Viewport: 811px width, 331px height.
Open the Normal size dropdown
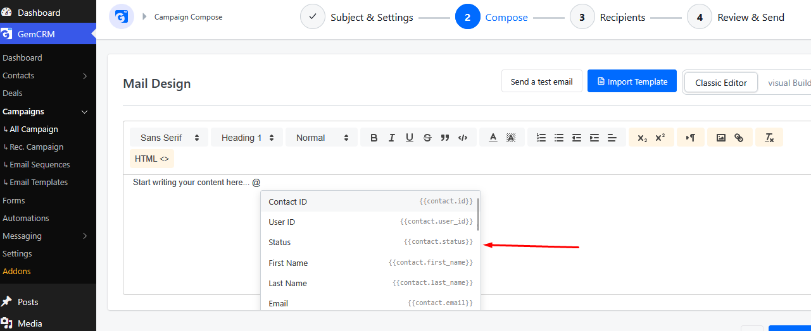322,138
